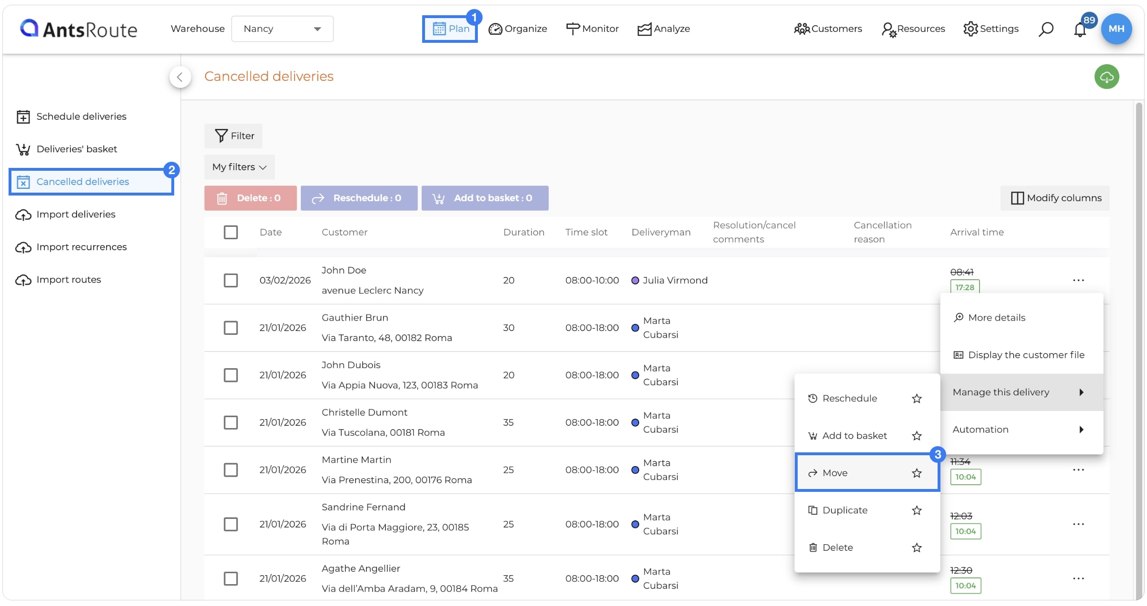Screen dimensions: 1147x606
Task: Open Settings gear
Action: click(991, 29)
